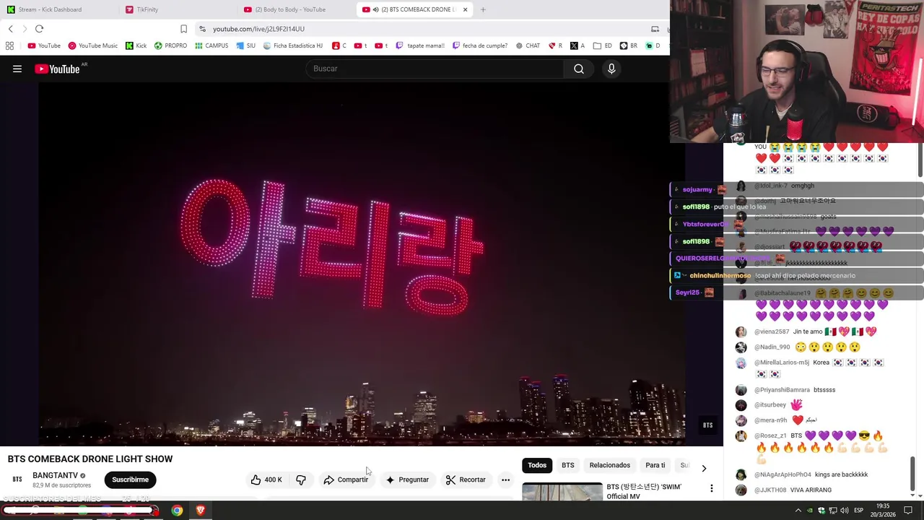
Task: Open the NVIDIA tray icon
Action: 810,511
